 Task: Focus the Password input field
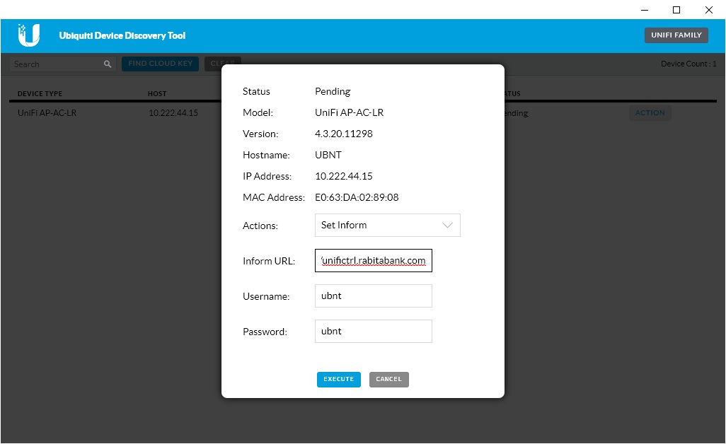(373, 331)
